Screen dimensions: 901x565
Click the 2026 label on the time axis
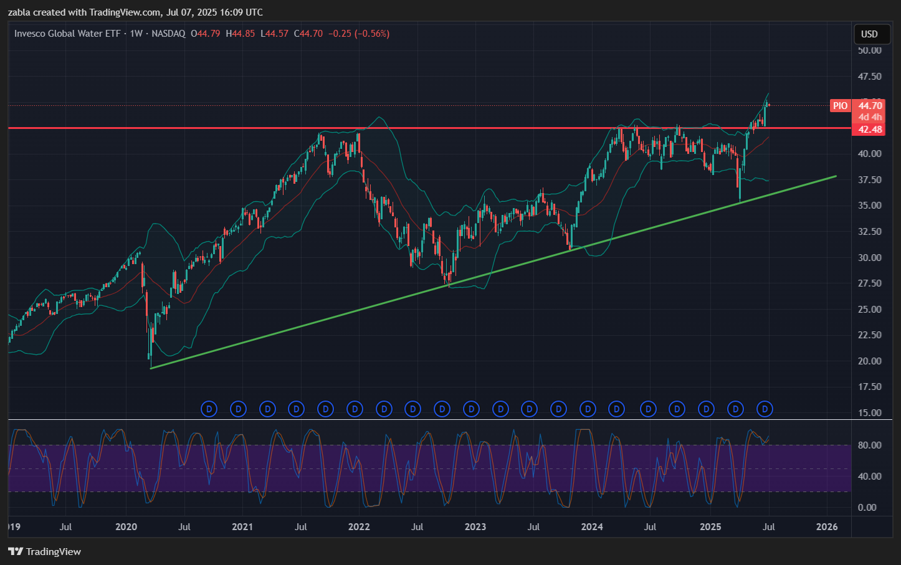point(827,527)
